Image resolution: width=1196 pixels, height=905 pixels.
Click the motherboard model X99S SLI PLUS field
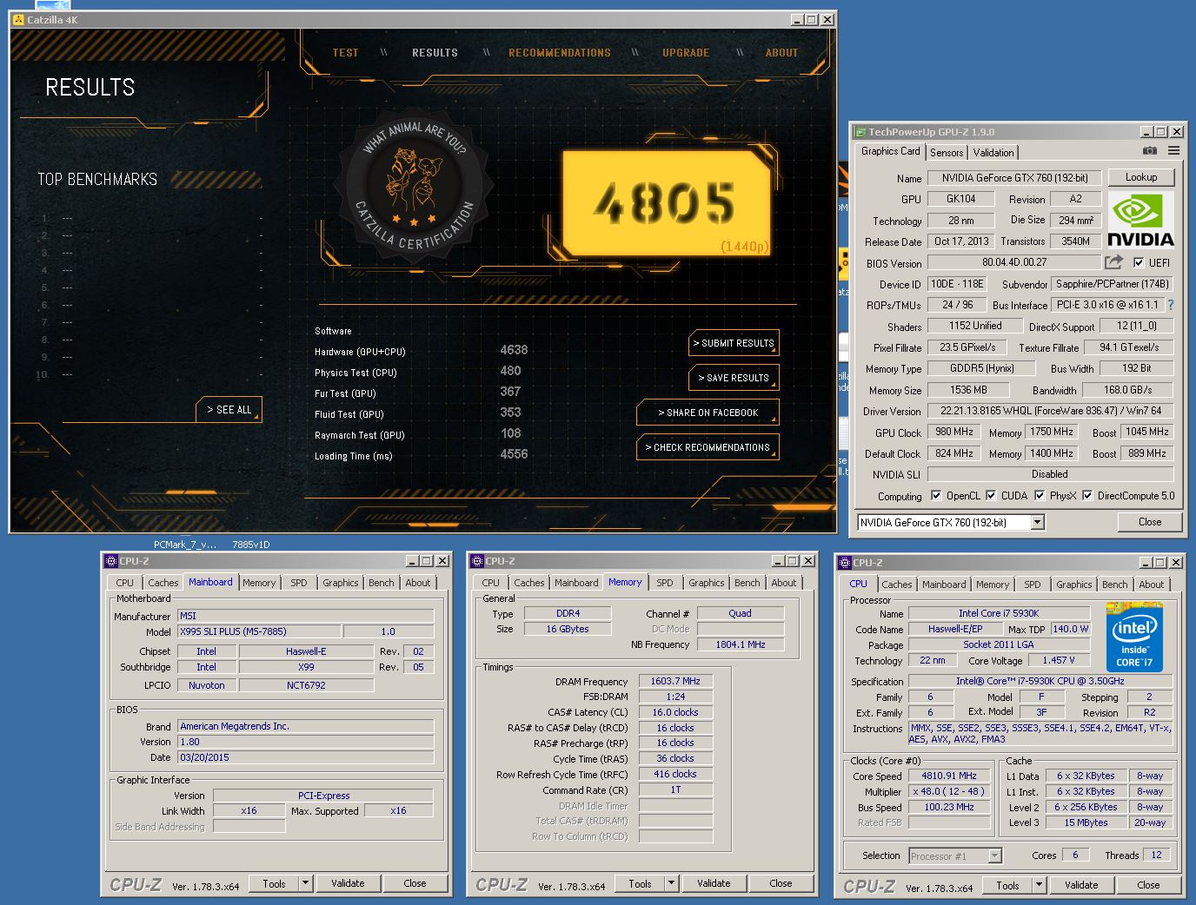click(x=259, y=631)
